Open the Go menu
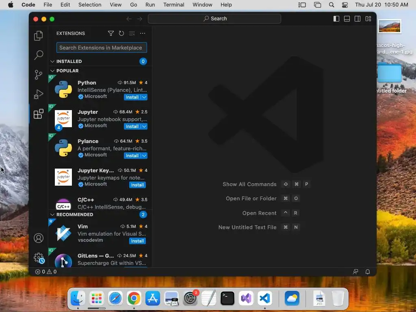Viewport: 416px width, 312px height. coord(134,5)
